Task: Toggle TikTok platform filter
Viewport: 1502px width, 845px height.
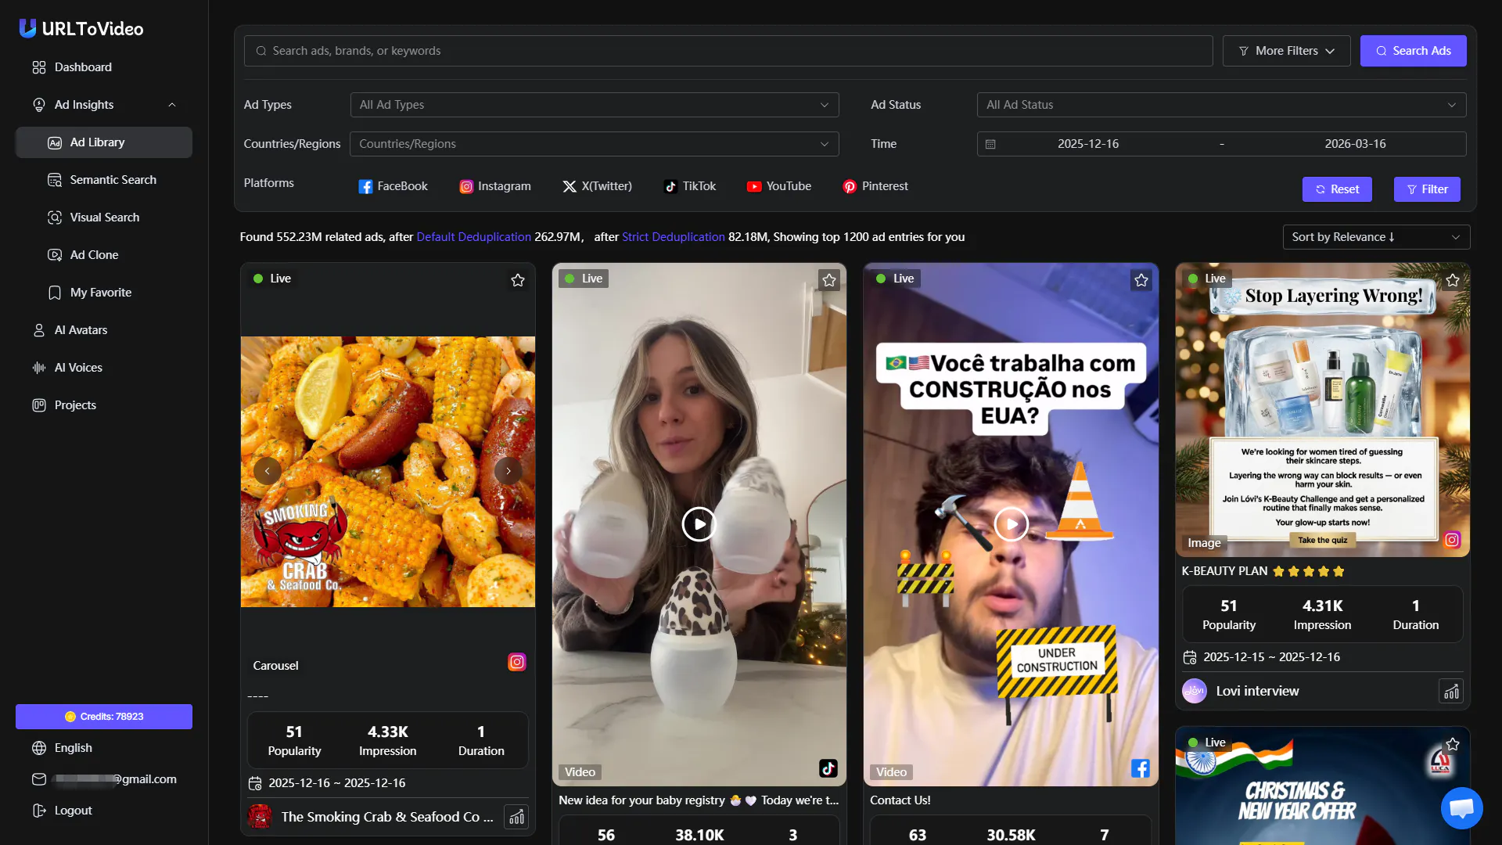Action: click(690, 186)
